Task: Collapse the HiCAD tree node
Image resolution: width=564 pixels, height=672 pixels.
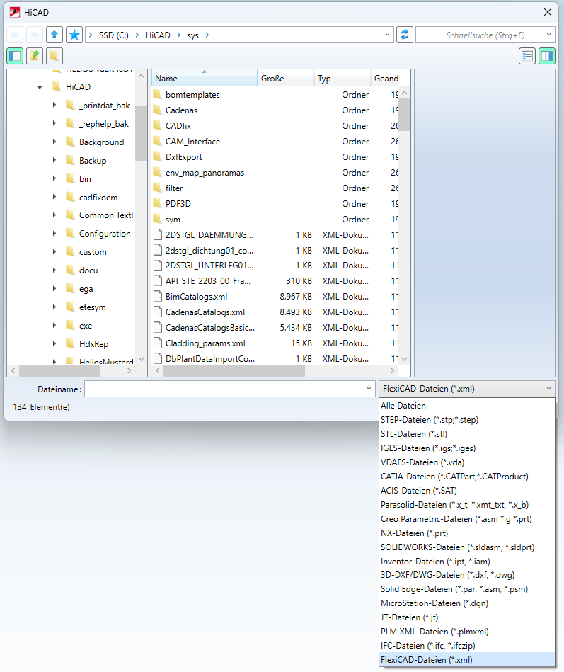Action: point(40,87)
